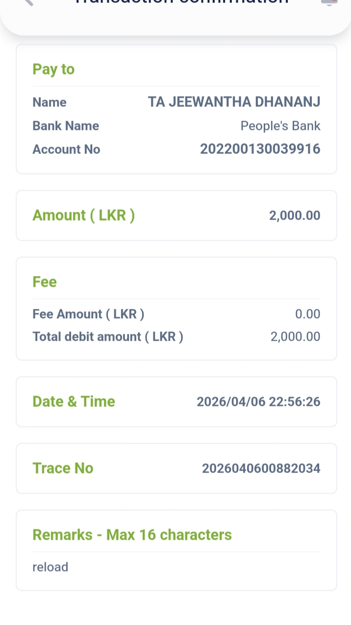Tap the 2,000.00 amount value
Screen dimensions: 351x625
click(294, 215)
